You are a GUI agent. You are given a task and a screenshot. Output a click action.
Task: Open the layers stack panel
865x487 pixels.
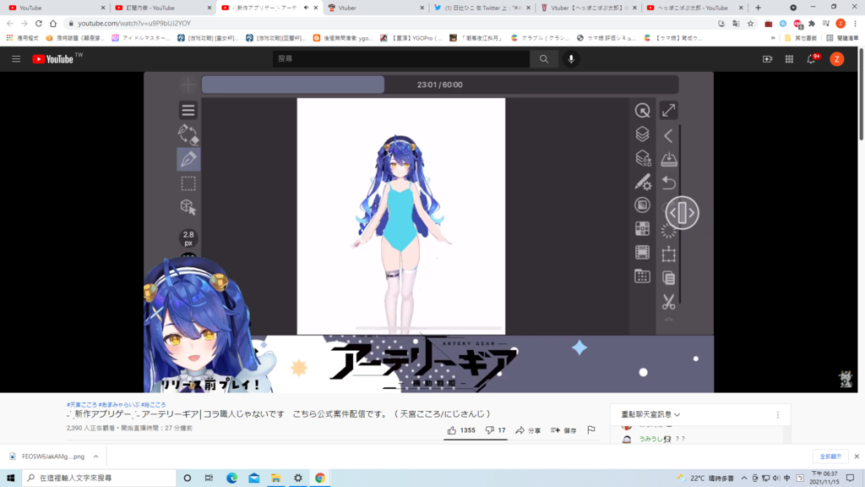tap(642, 134)
